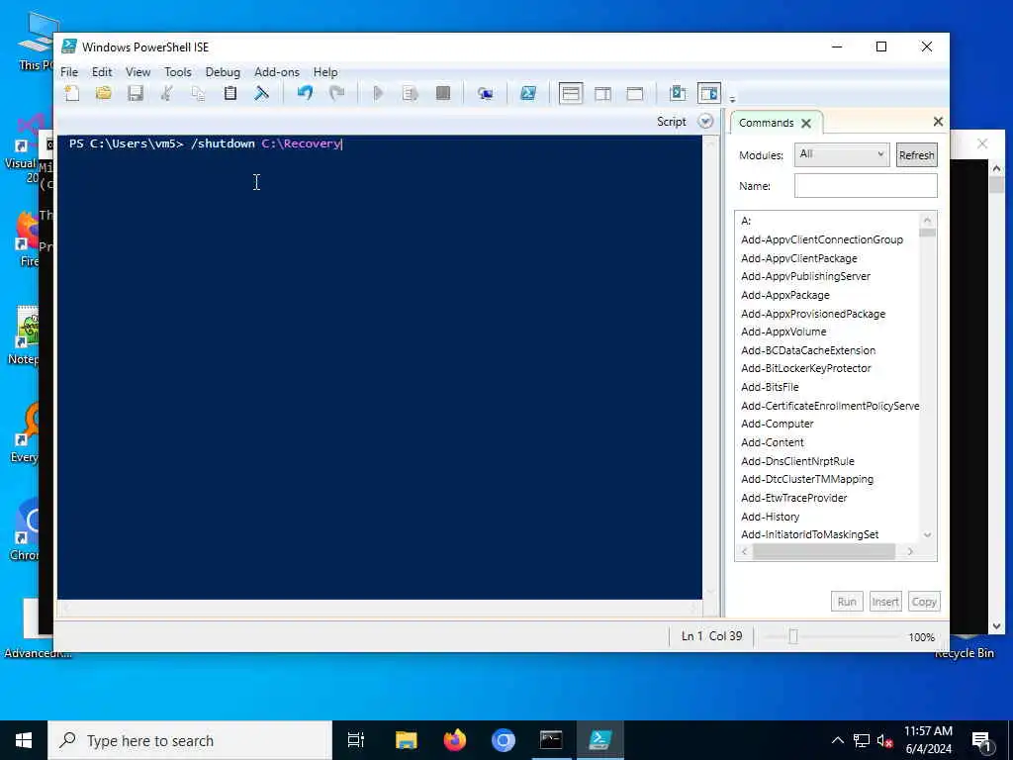
Task: Click the command list scroll-right arrow
Action: [x=910, y=551]
